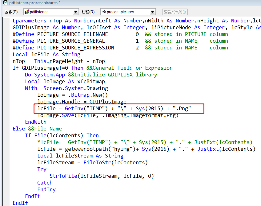Image resolution: width=261 pixels, height=206 pixels.
Task: Click GDIPlusImage As Number at start of second line
Action: click(x=46, y=27)
